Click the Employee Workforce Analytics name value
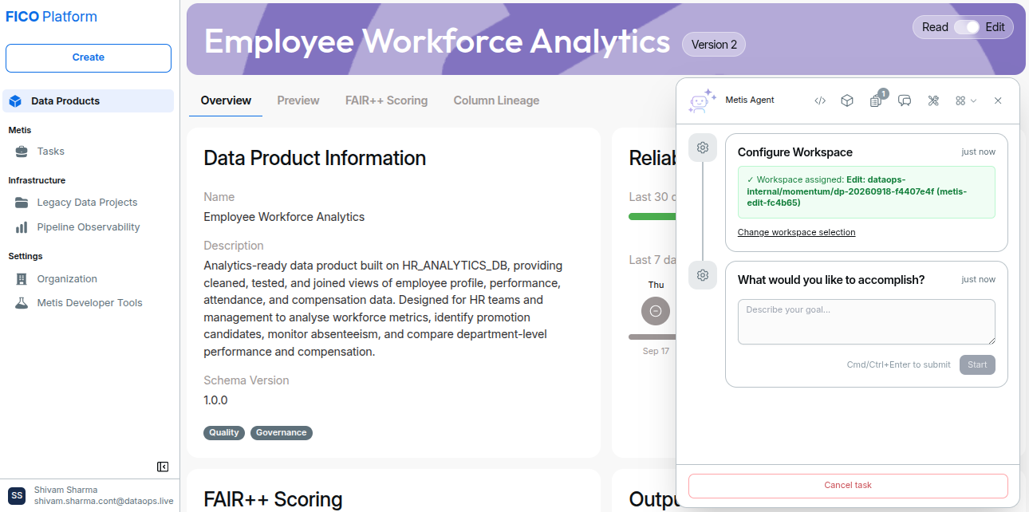The height and width of the screenshot is (512, 1029). click(284, 217)
